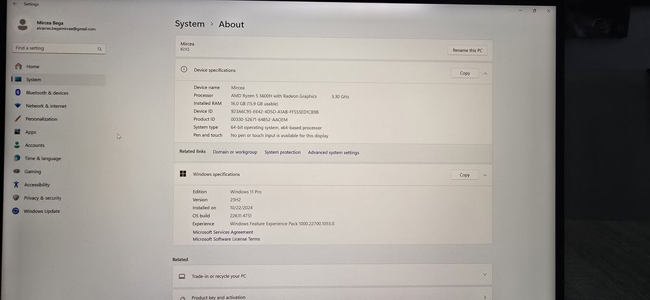Click the Gaming controller icon
The width and height of the screenshot is (650, 300).
[16, 171]
